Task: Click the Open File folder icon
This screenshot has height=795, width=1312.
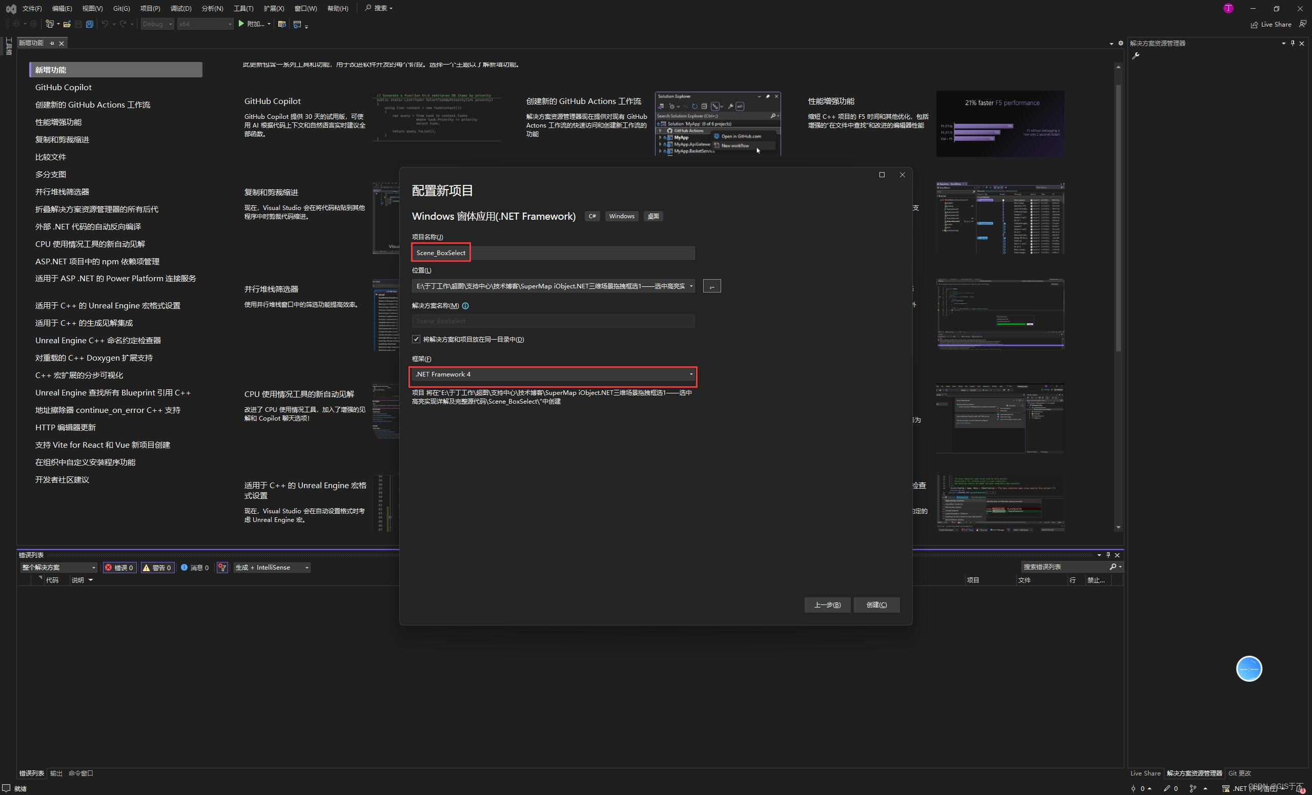Action: (67, 24)
